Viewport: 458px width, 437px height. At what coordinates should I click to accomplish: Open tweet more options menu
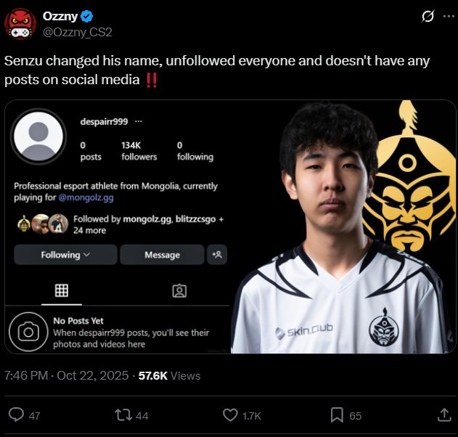pyautogui.click(x=449, y=16)
